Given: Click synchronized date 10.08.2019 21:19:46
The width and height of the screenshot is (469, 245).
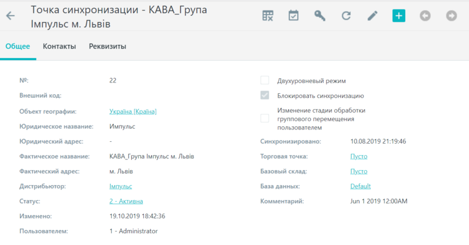Looking at the screenshot, I should pos(378,141).
